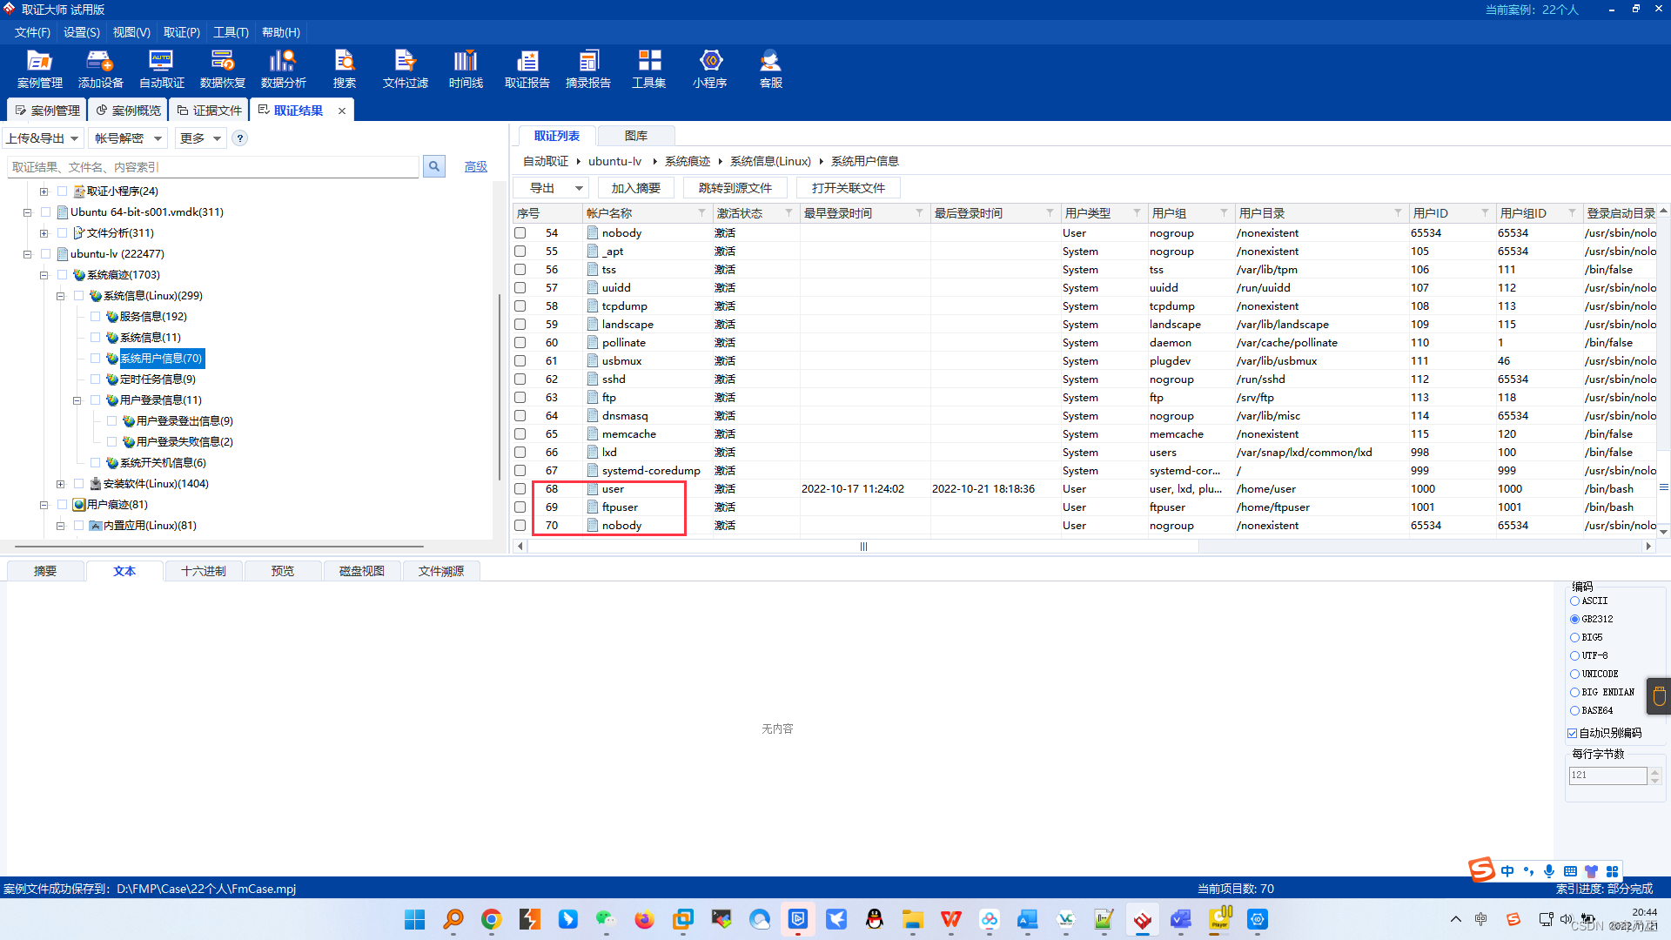Open the 工具(T) menu

click(x=231, y=32)
